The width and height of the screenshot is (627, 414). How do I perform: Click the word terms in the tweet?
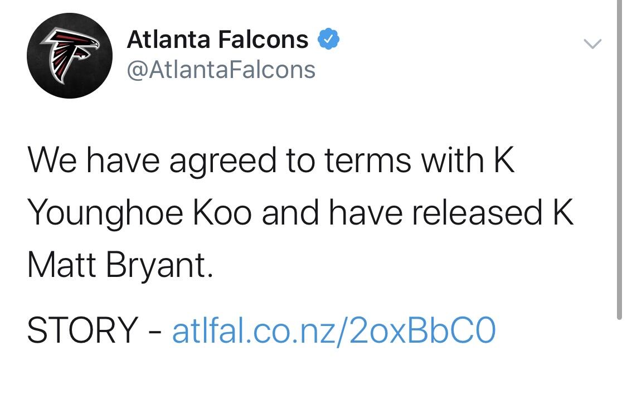tap(368, 160)
